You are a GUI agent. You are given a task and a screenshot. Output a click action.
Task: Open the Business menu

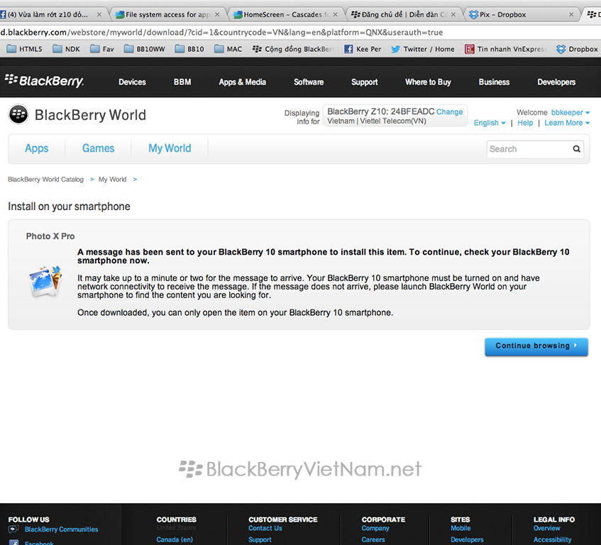494,82
